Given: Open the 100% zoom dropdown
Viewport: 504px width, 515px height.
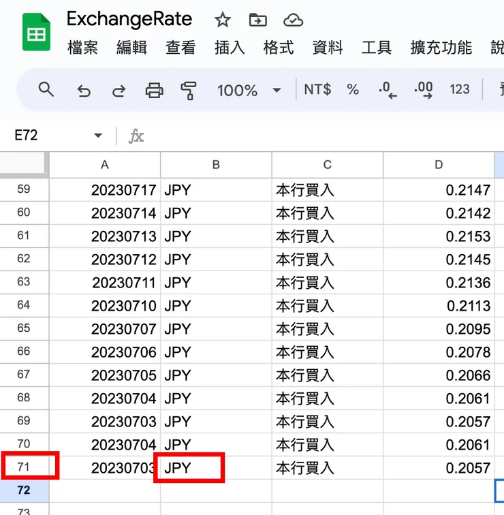Looking at the screenshot, I should 249,91.
